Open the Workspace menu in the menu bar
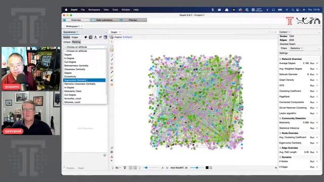This screenshot has width=324, height=182. [94, 10]
